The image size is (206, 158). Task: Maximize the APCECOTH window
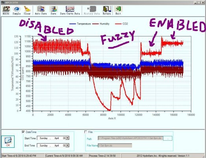click(199, 2)
